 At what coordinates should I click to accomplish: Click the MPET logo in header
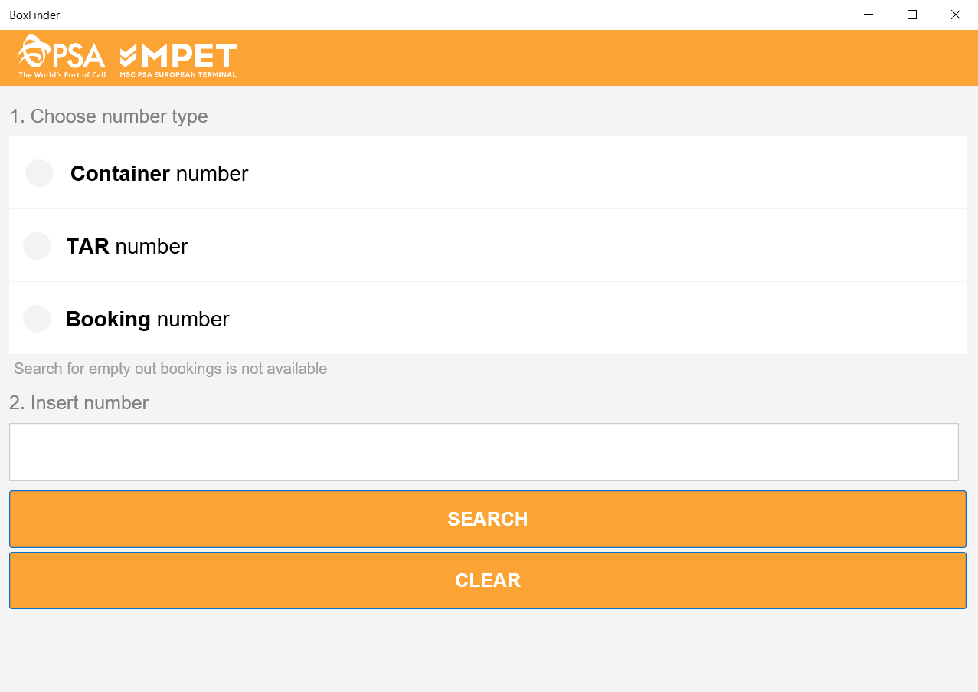(178, 56)
